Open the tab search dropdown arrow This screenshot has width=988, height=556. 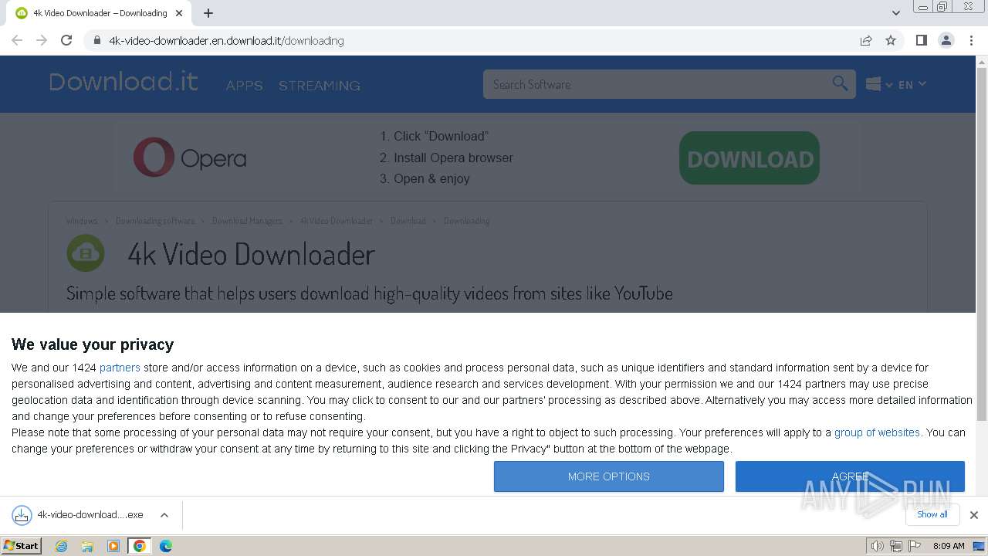895,13
